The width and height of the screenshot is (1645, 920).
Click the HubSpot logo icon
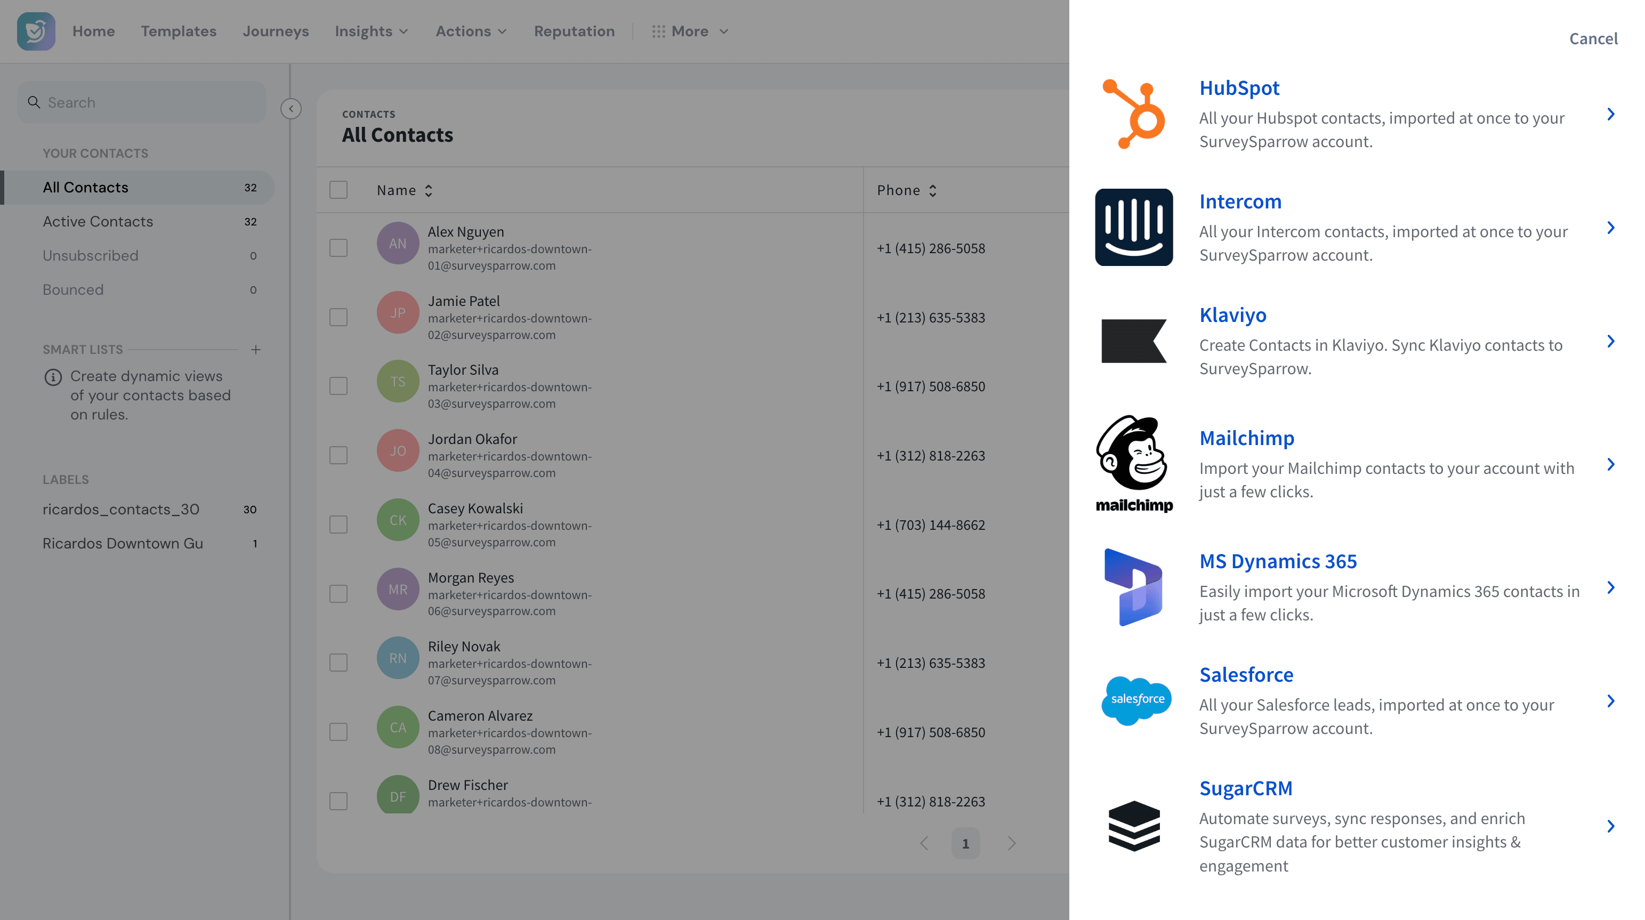point(1134,114)
